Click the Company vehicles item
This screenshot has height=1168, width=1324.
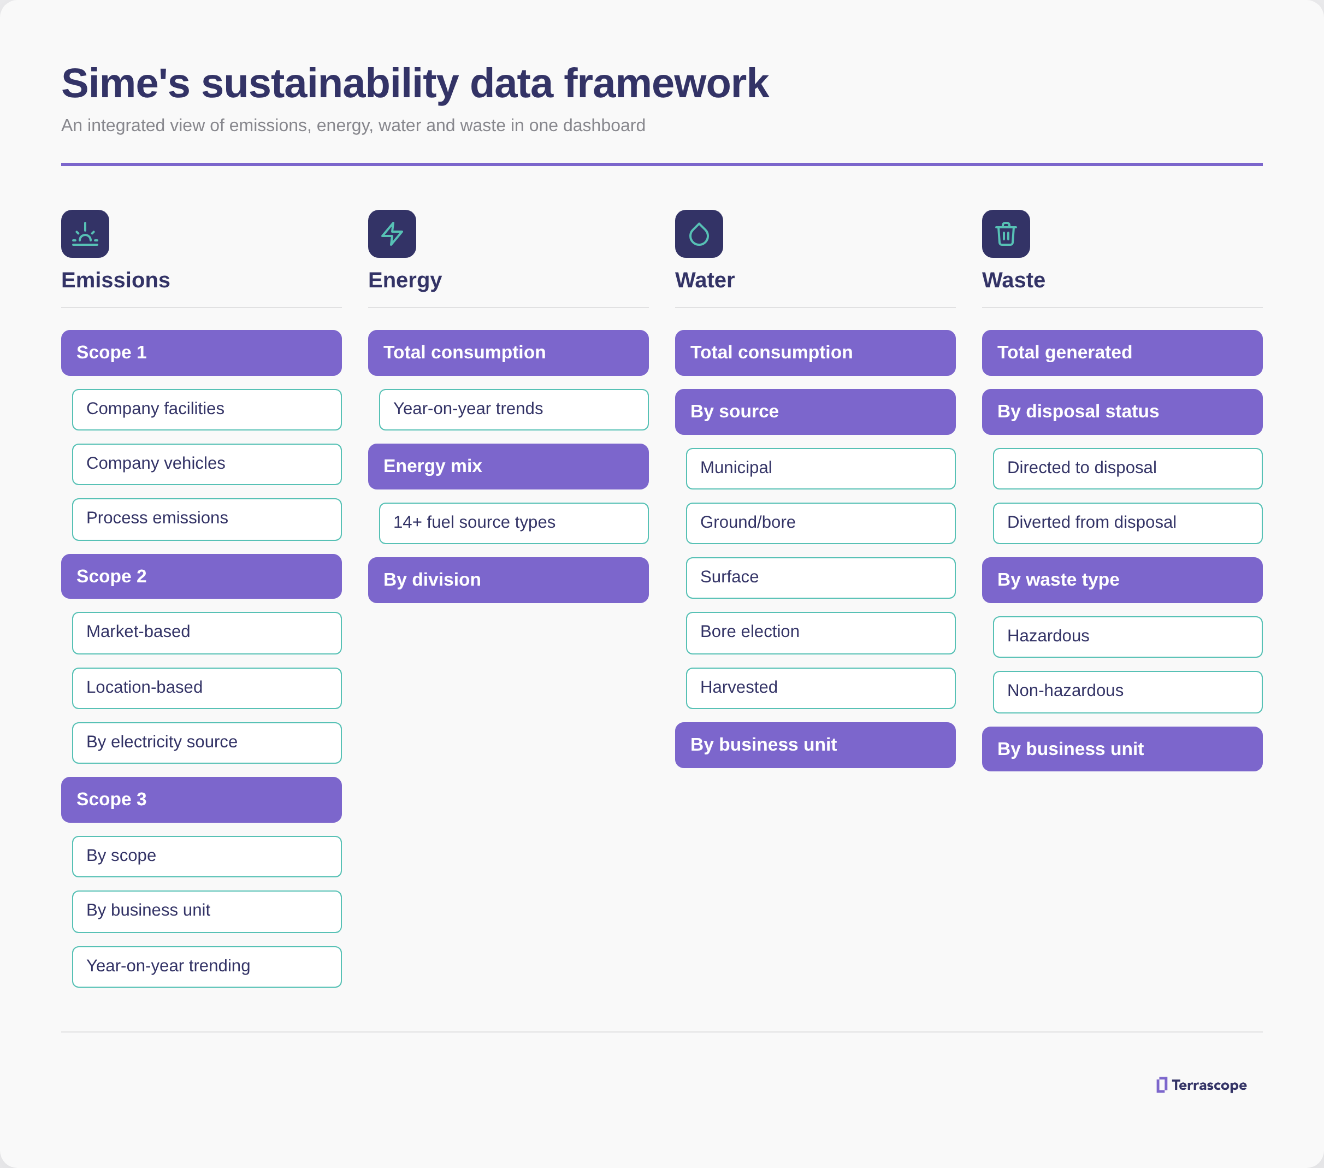click(206, 464)
